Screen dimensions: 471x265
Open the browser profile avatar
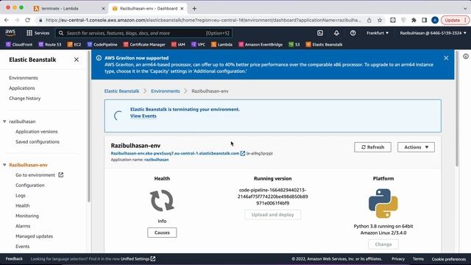[x=435, y=20]
